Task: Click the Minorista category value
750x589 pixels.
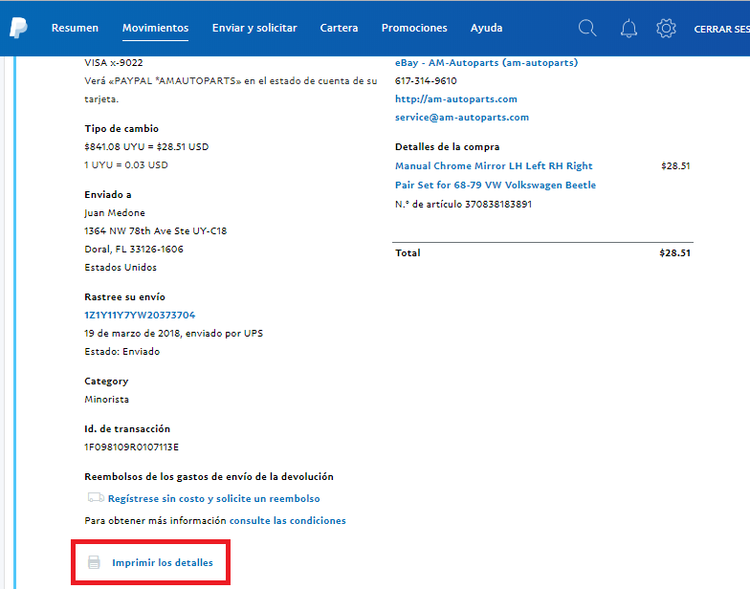Action: point(107,400)
